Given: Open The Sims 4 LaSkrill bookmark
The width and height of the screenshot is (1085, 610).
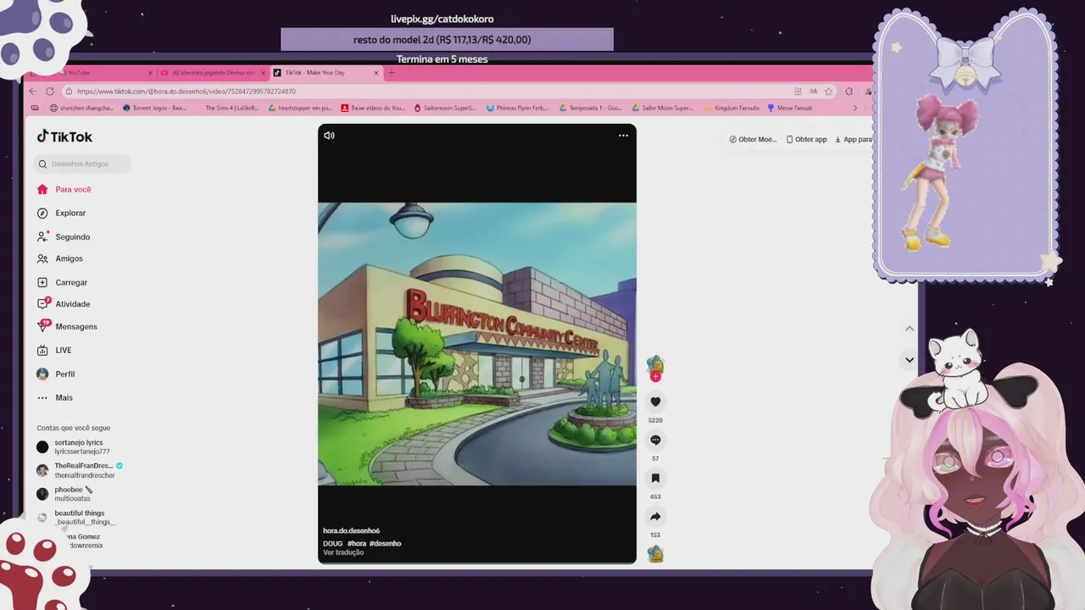Looking at the screenshot, I should click(231, 108).
